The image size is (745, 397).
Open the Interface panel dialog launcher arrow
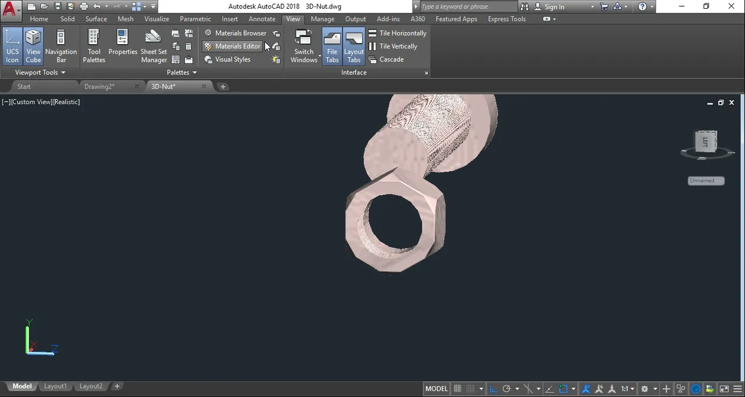coord(426,73)
